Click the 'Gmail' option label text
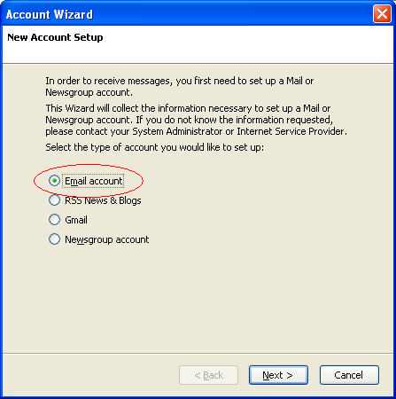Image resolution: width=396 pixels, height=399 pixels. pyautogui.click(x=76, y=220)
